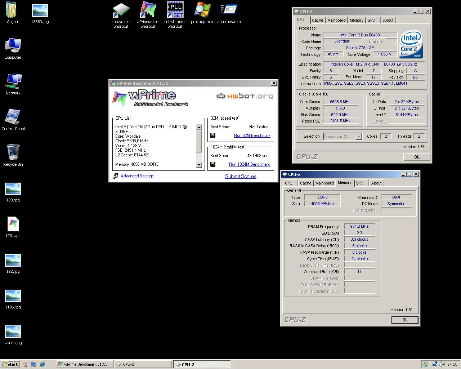Click OK in upper CPU-Z window

coord(417,157)
